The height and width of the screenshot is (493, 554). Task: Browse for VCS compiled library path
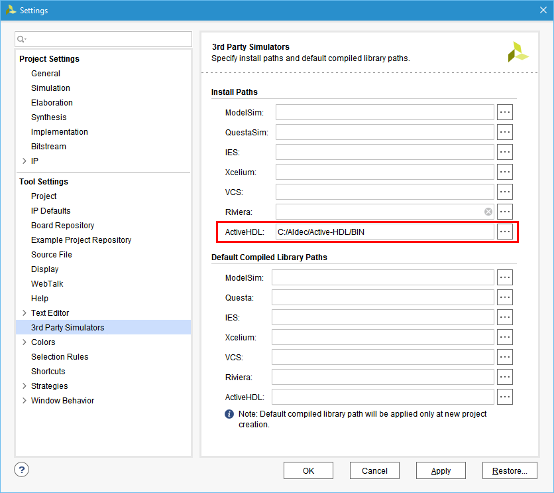(x=504, y=357)
